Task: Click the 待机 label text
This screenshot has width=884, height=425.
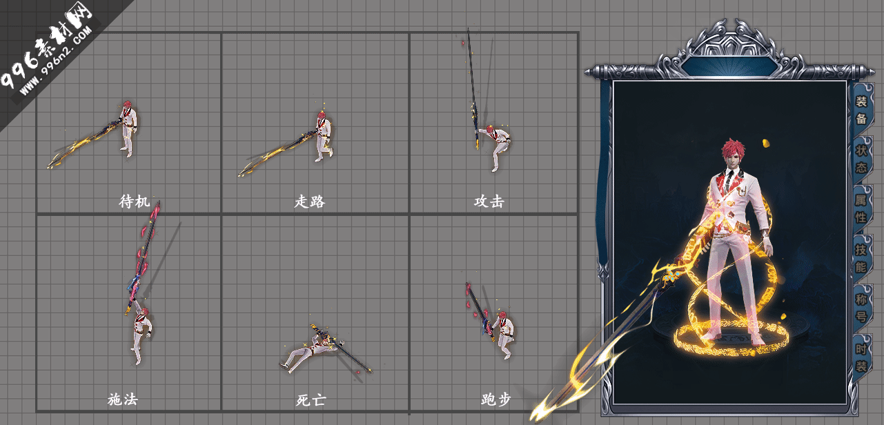Action: pyautogui.click(x=135, y=201)
